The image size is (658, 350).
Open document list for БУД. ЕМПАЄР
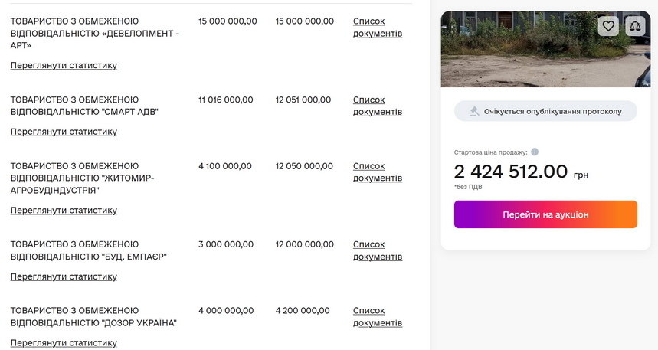377,250
